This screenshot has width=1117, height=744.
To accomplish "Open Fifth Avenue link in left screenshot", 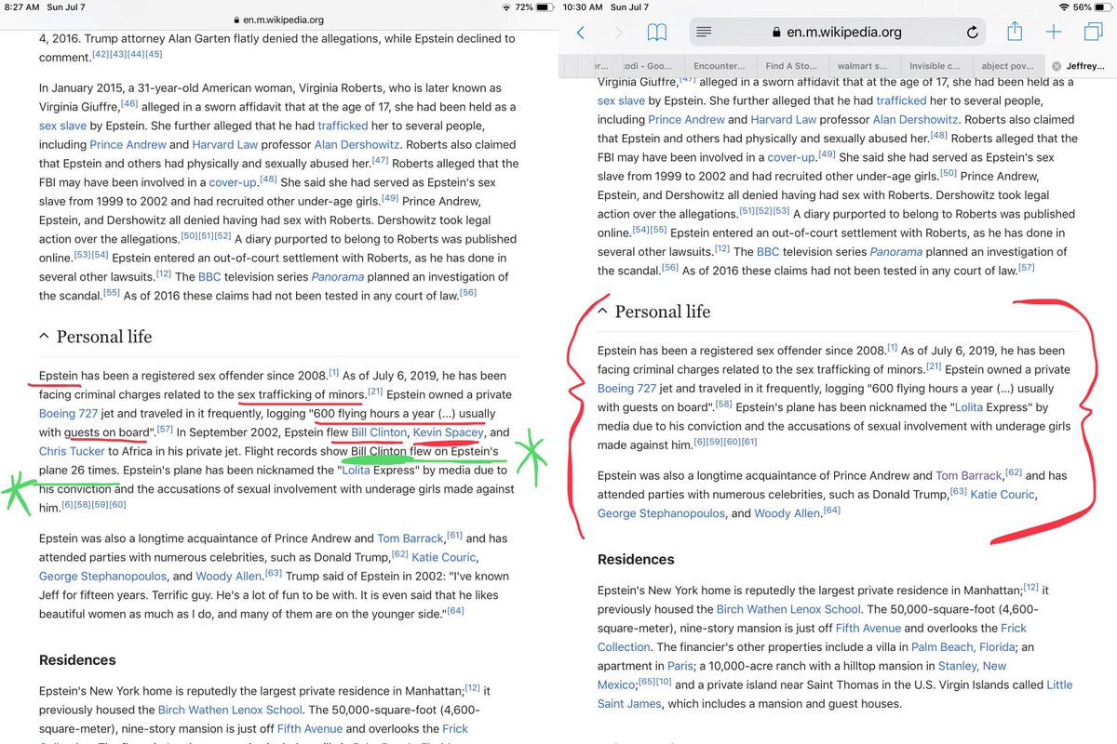I will coord(309,728).
